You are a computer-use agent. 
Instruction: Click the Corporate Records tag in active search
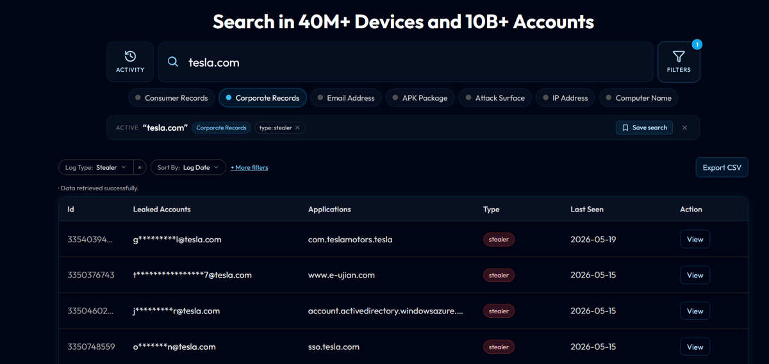click(221, 128)
